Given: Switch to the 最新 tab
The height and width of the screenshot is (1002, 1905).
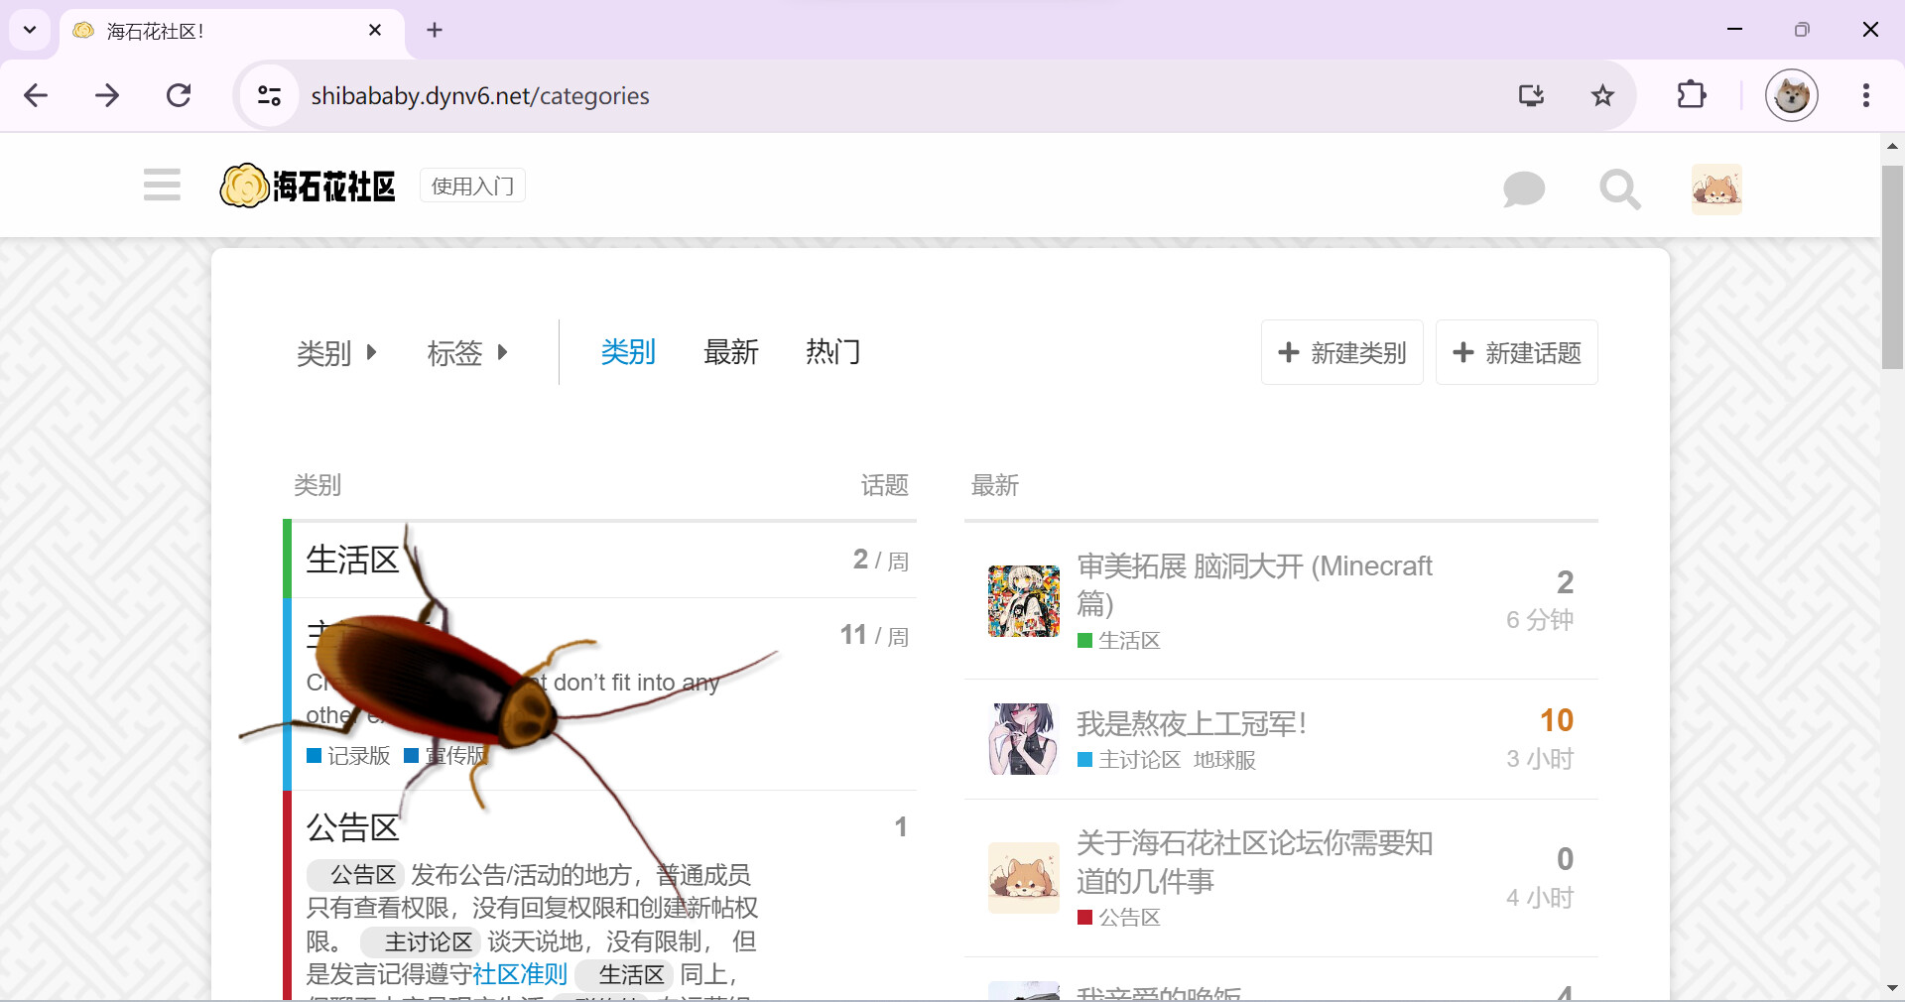Looking at the screenshot, I should [730, 352].
